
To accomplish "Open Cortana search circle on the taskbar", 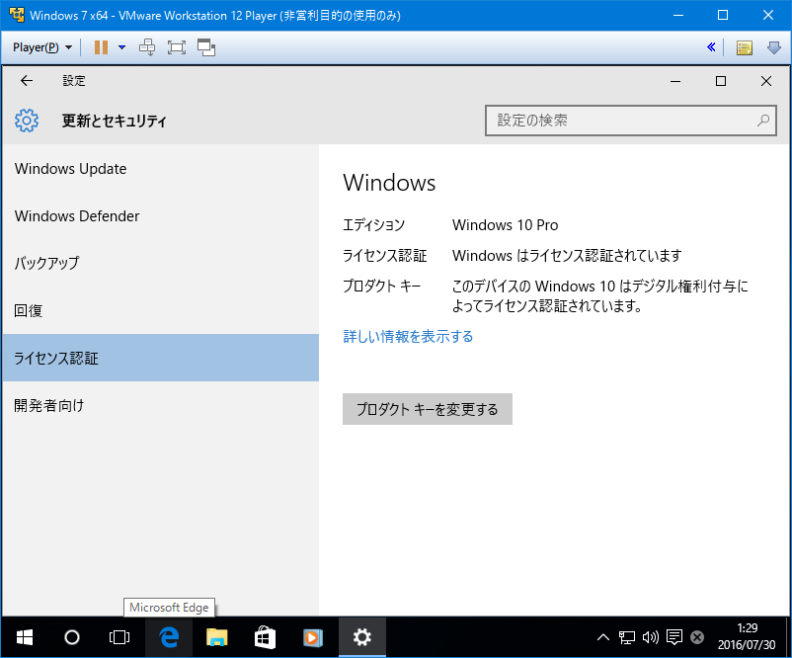I will point(72,637).
